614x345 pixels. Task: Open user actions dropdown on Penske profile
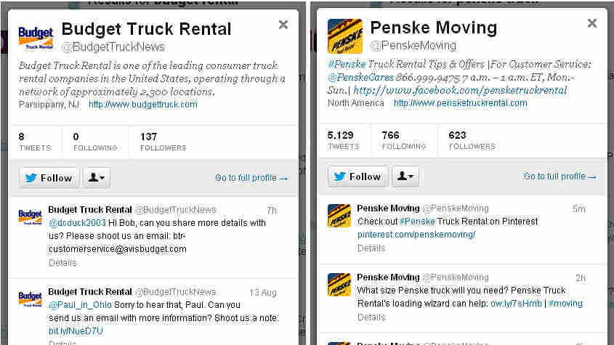(x=405, y=176)
